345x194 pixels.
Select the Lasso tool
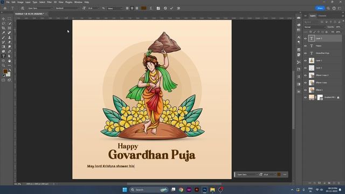(3, 24)
